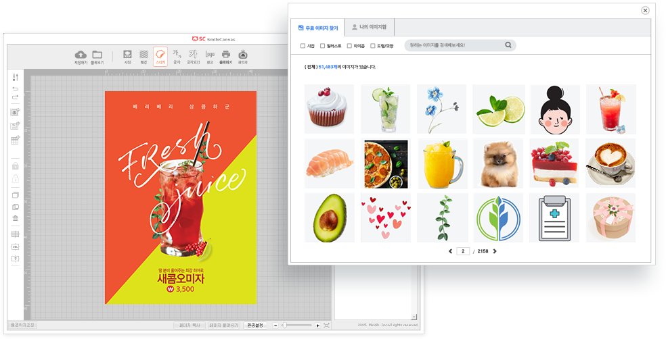This screenshot has height=339, width=666.
Task: Click the replace image icon in sidebar
Action: point(16,112)
